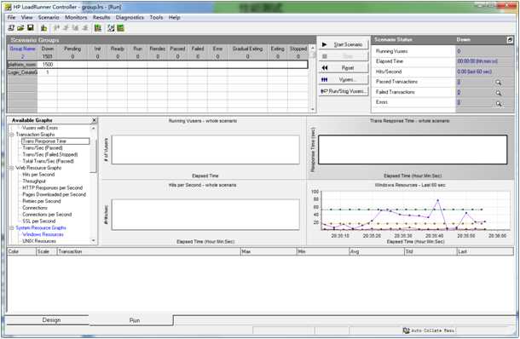The width and height of the screenshot is (520, 339).
Task: Open the Vusers dialog button
Action: [x=344, y=79]
